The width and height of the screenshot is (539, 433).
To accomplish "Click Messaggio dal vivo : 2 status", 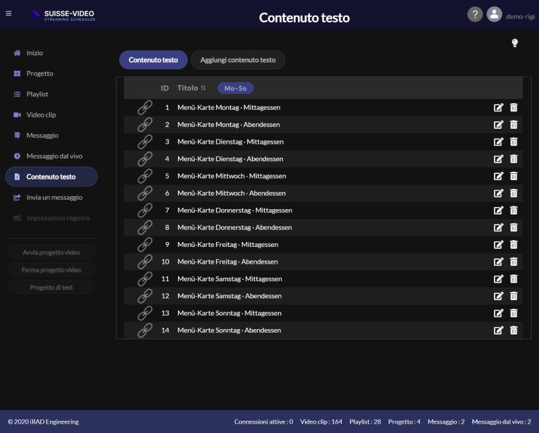I will [x=501, y=422].
